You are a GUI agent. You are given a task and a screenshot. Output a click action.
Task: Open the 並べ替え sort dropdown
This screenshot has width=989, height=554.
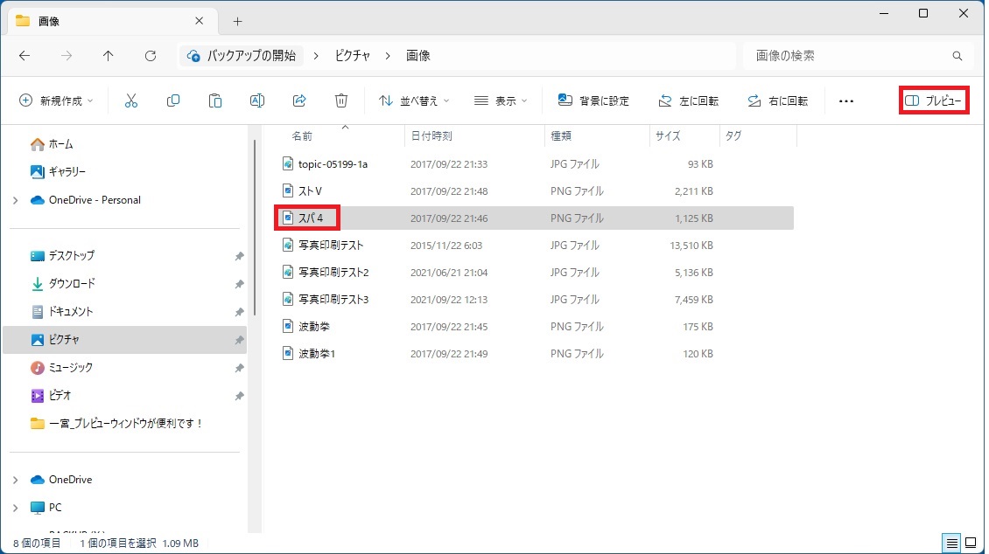point(414,100)
